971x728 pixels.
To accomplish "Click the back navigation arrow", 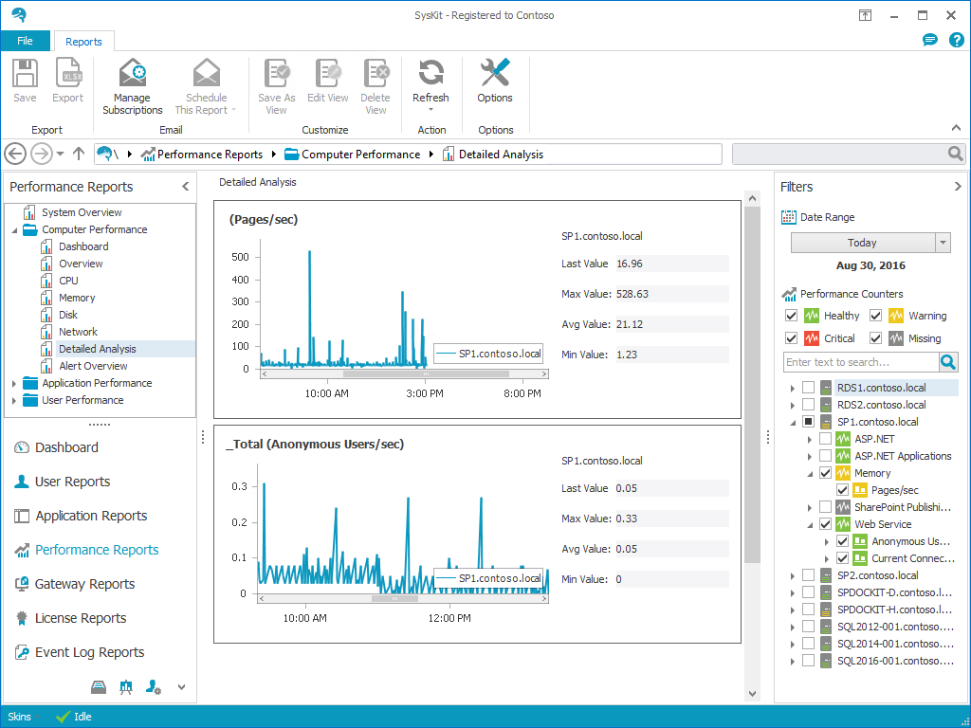I will [15, 154].
